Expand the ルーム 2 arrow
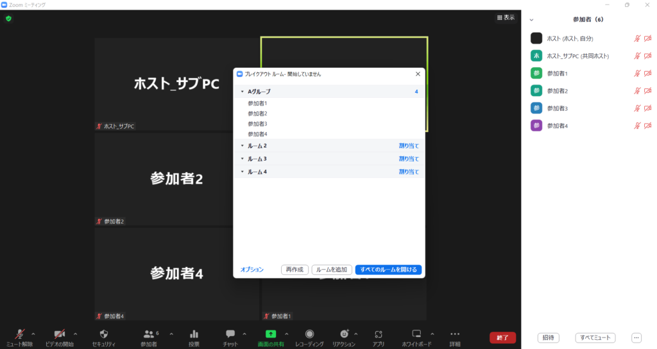Image resolution: width=657 pixels, height=349 pixels. 242,146
